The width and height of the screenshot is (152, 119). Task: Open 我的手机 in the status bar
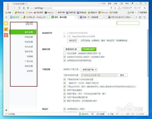click(84, 114)
